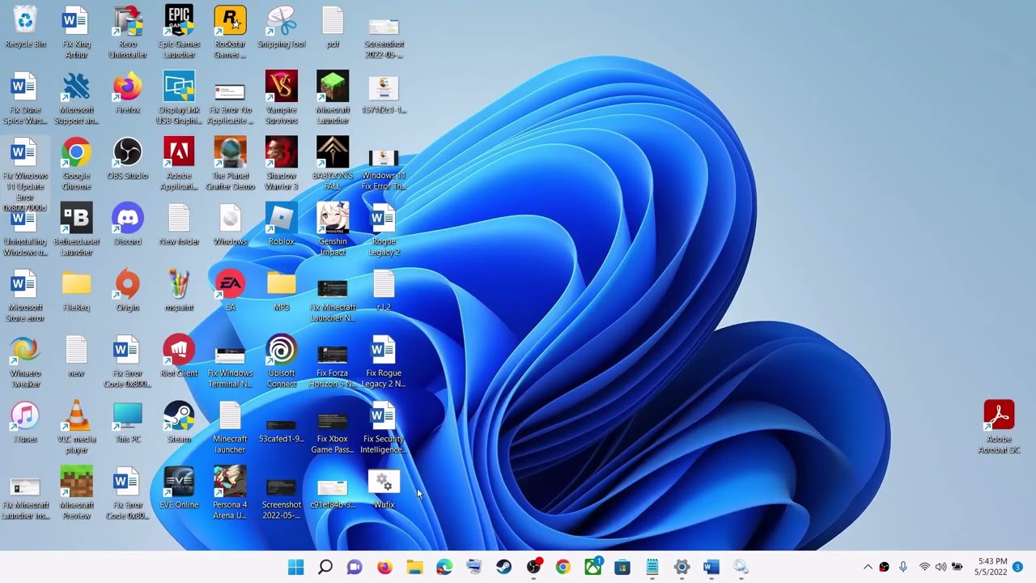
Task: Open File Explorer from the taskbar
Action: (x=414, y=567)
